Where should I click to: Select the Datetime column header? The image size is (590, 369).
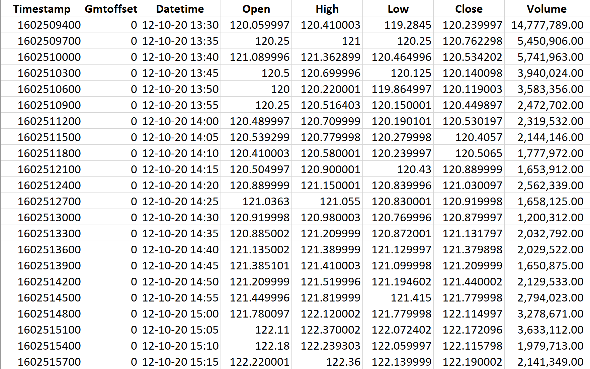(x=180, y=9)
